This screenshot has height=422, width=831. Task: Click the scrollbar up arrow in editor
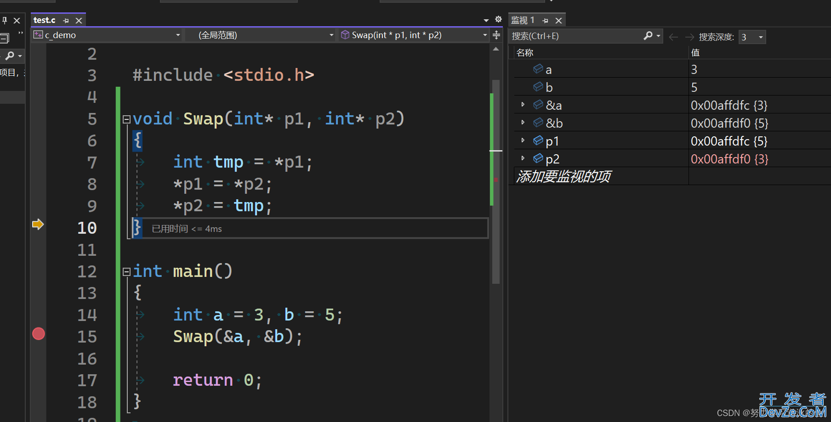[496, 49]
